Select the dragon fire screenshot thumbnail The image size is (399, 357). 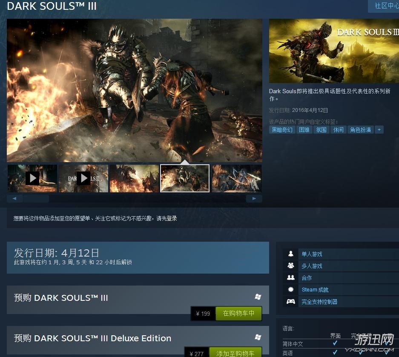tap(134, 178)
